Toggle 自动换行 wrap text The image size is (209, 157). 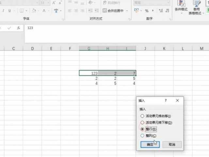112,3
